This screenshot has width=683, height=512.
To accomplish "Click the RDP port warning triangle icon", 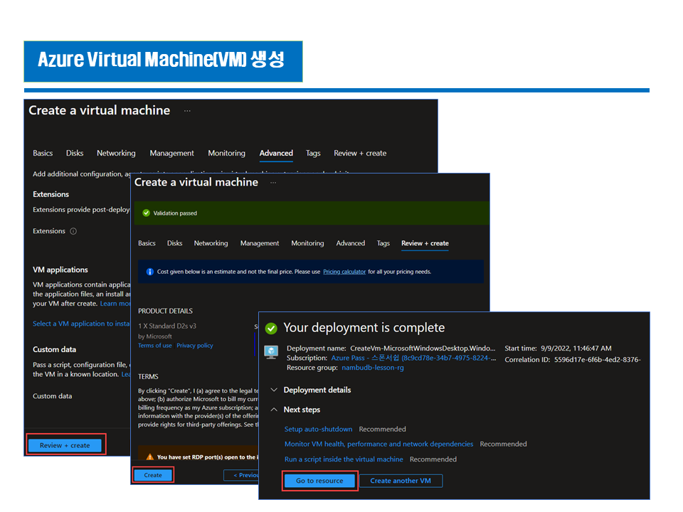I will pos(150,457).
